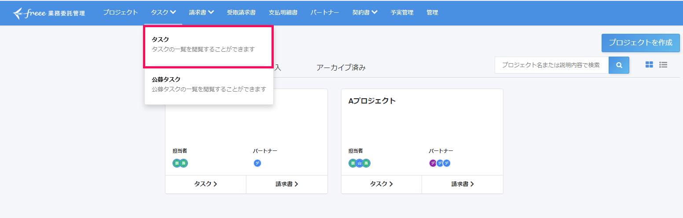Select 公募タスク entry in the dropdown menu

pos(209,84)
